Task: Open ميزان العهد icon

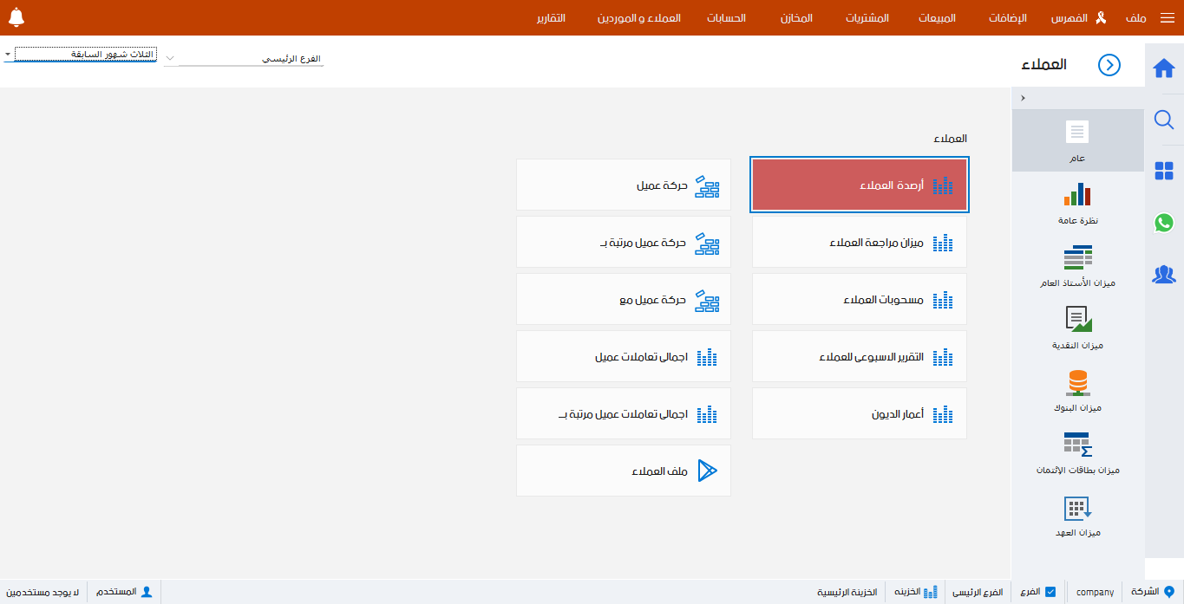Action: point(1077,507)
